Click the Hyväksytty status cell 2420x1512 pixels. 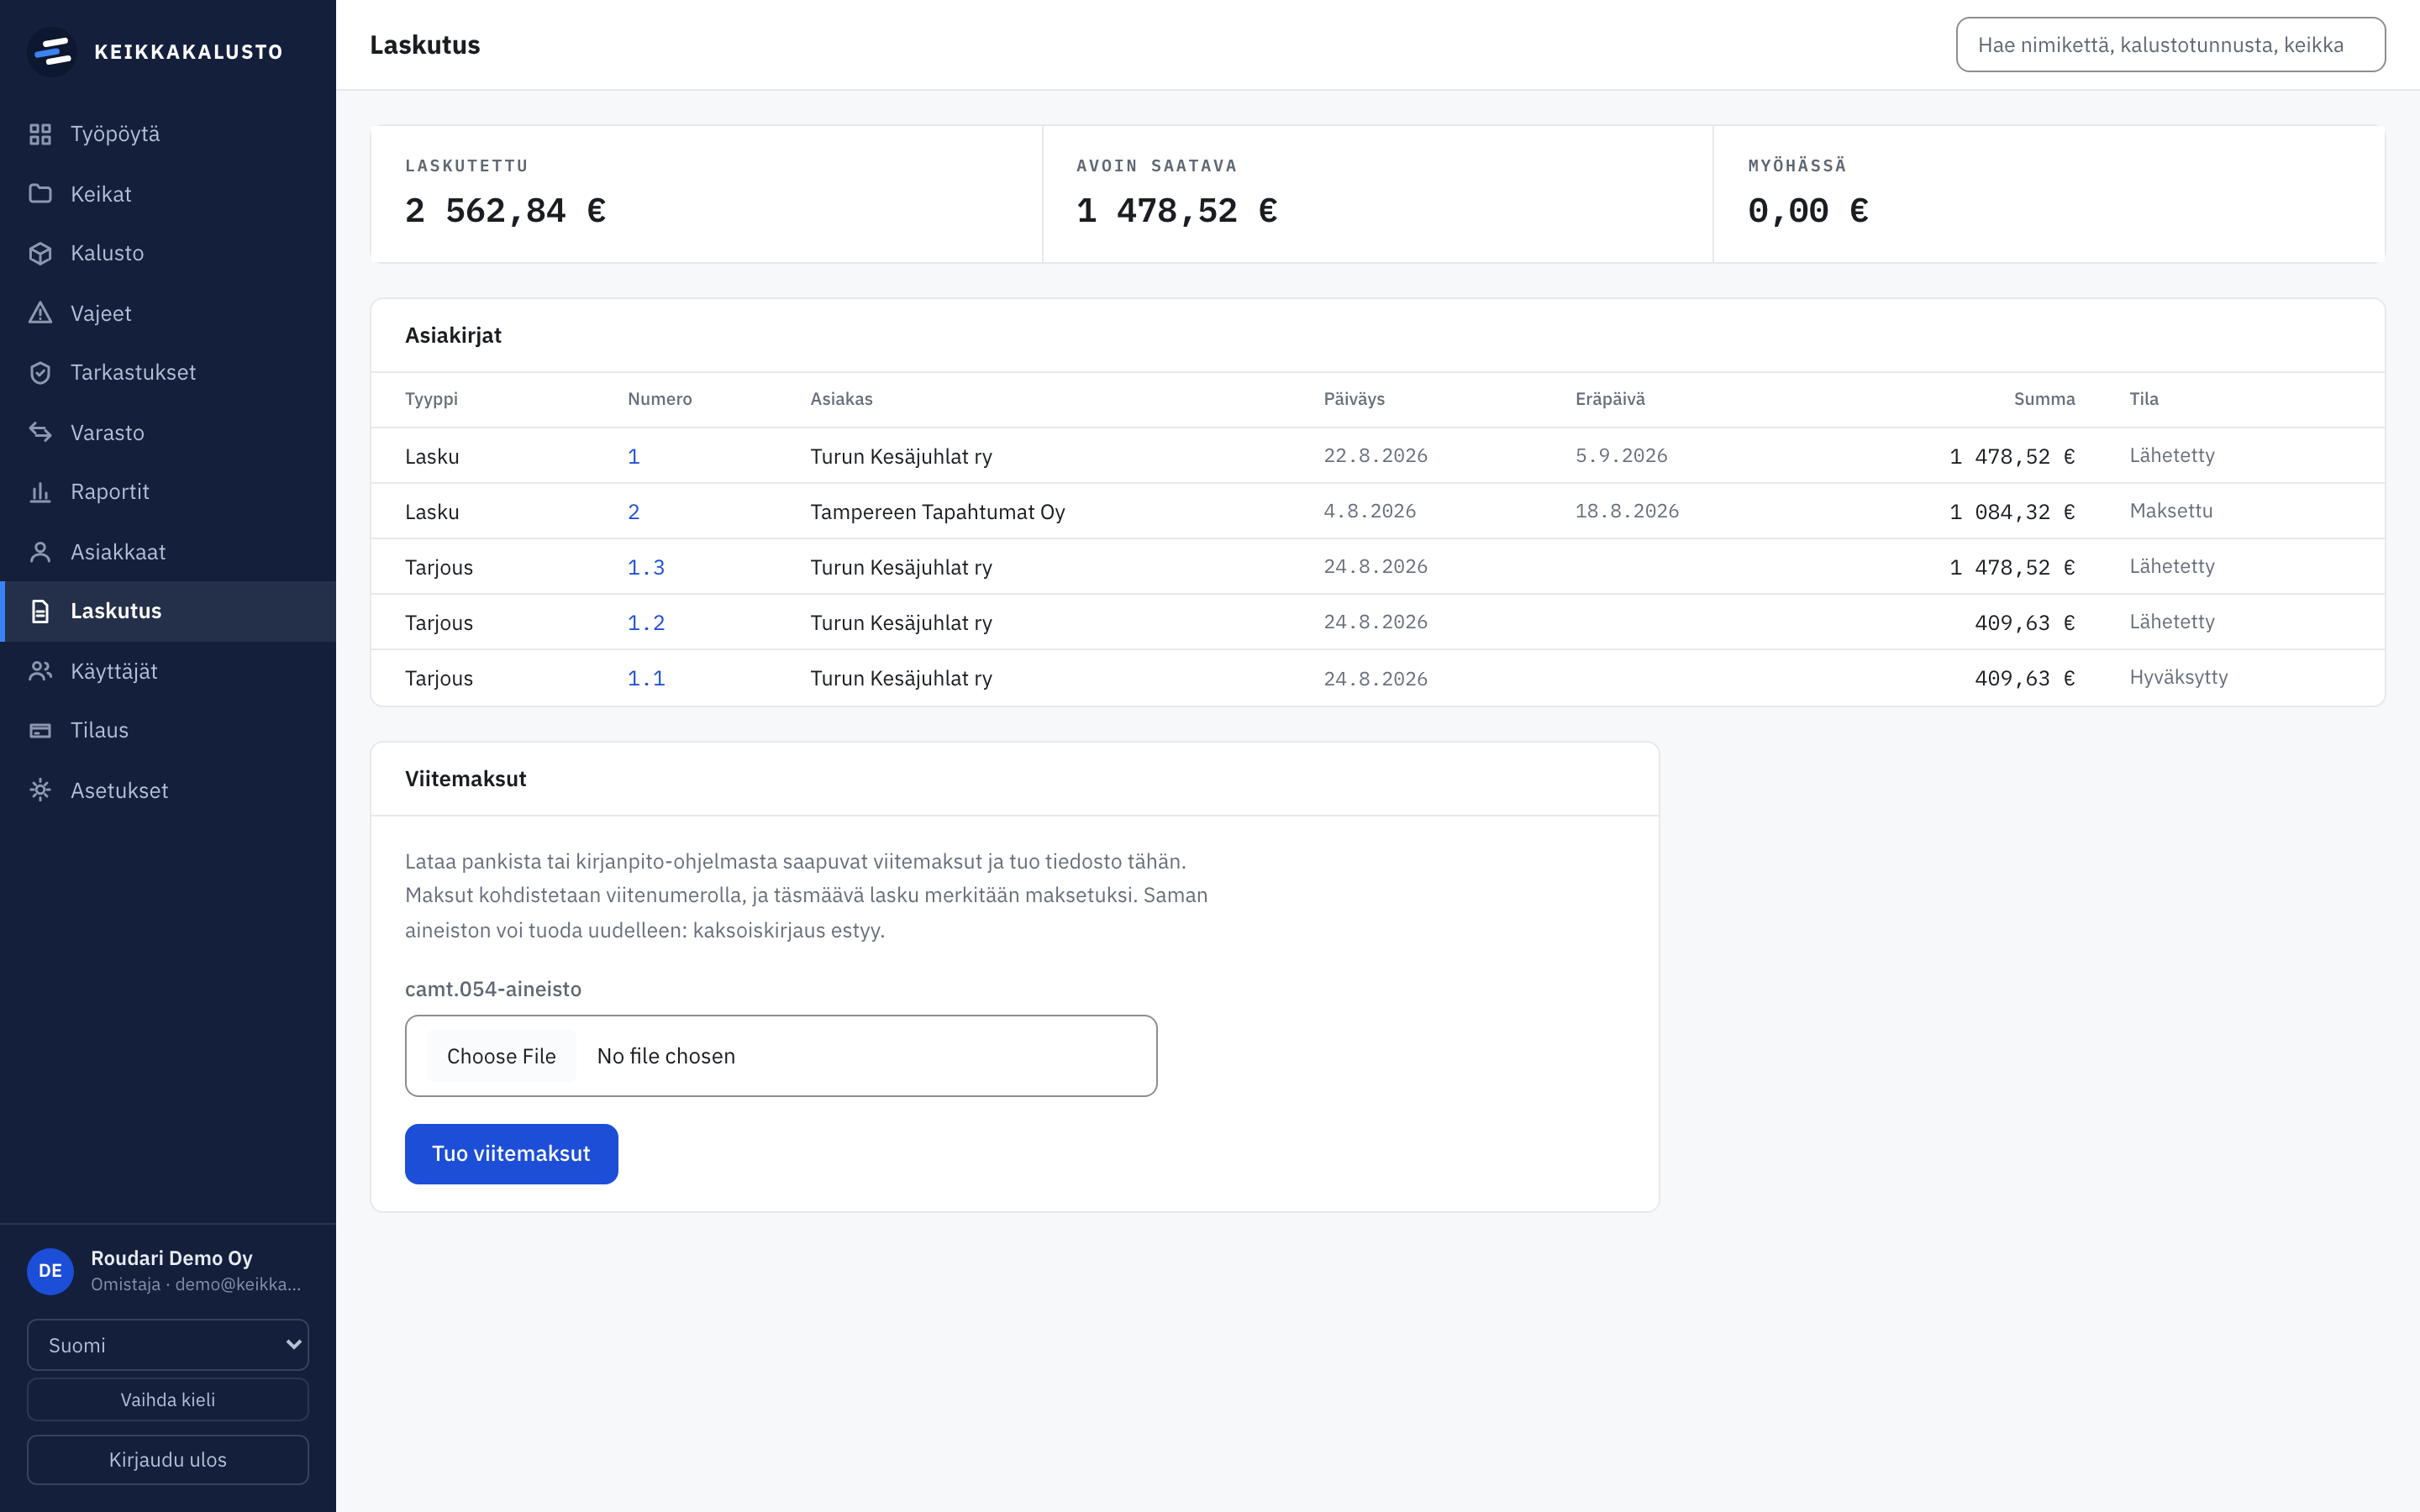(2178, 677)
